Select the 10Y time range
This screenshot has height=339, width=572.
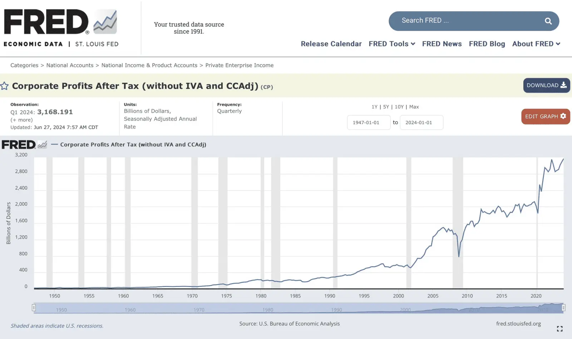click(399, 107)
